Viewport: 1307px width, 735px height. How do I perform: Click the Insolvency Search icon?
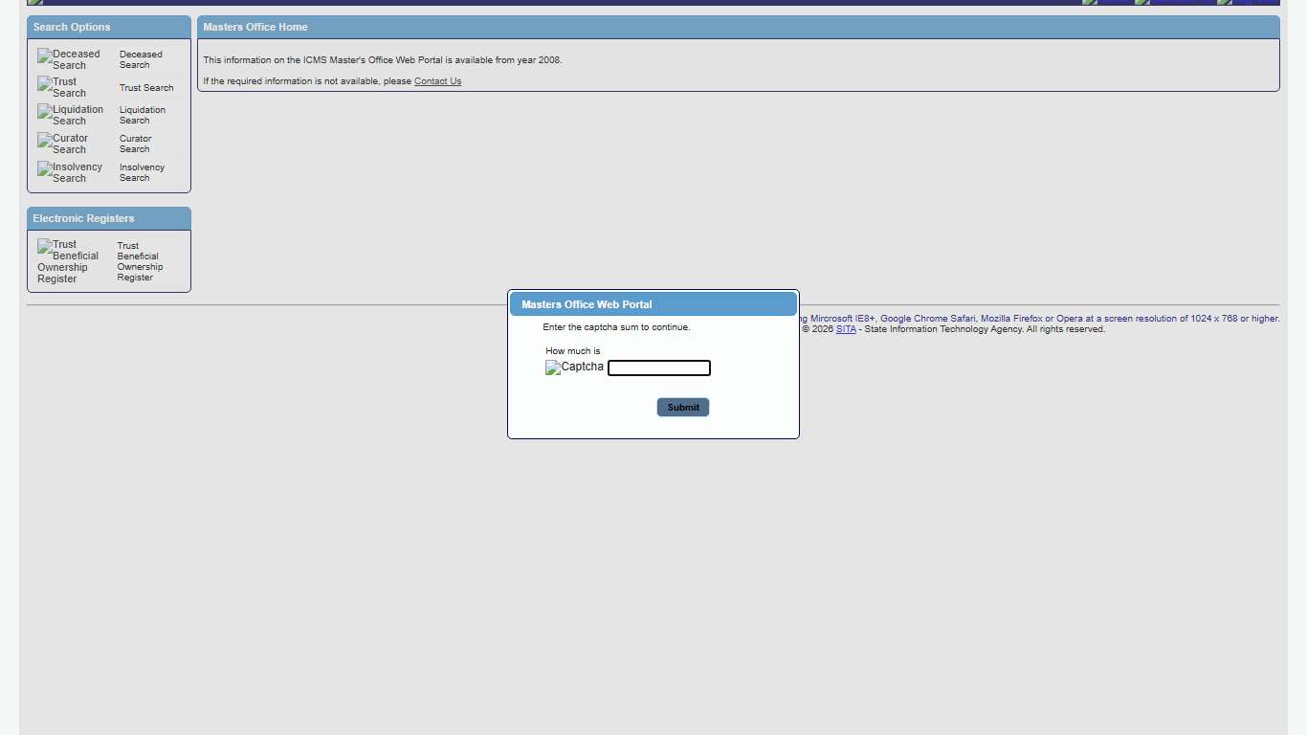[x=70, y=172]
